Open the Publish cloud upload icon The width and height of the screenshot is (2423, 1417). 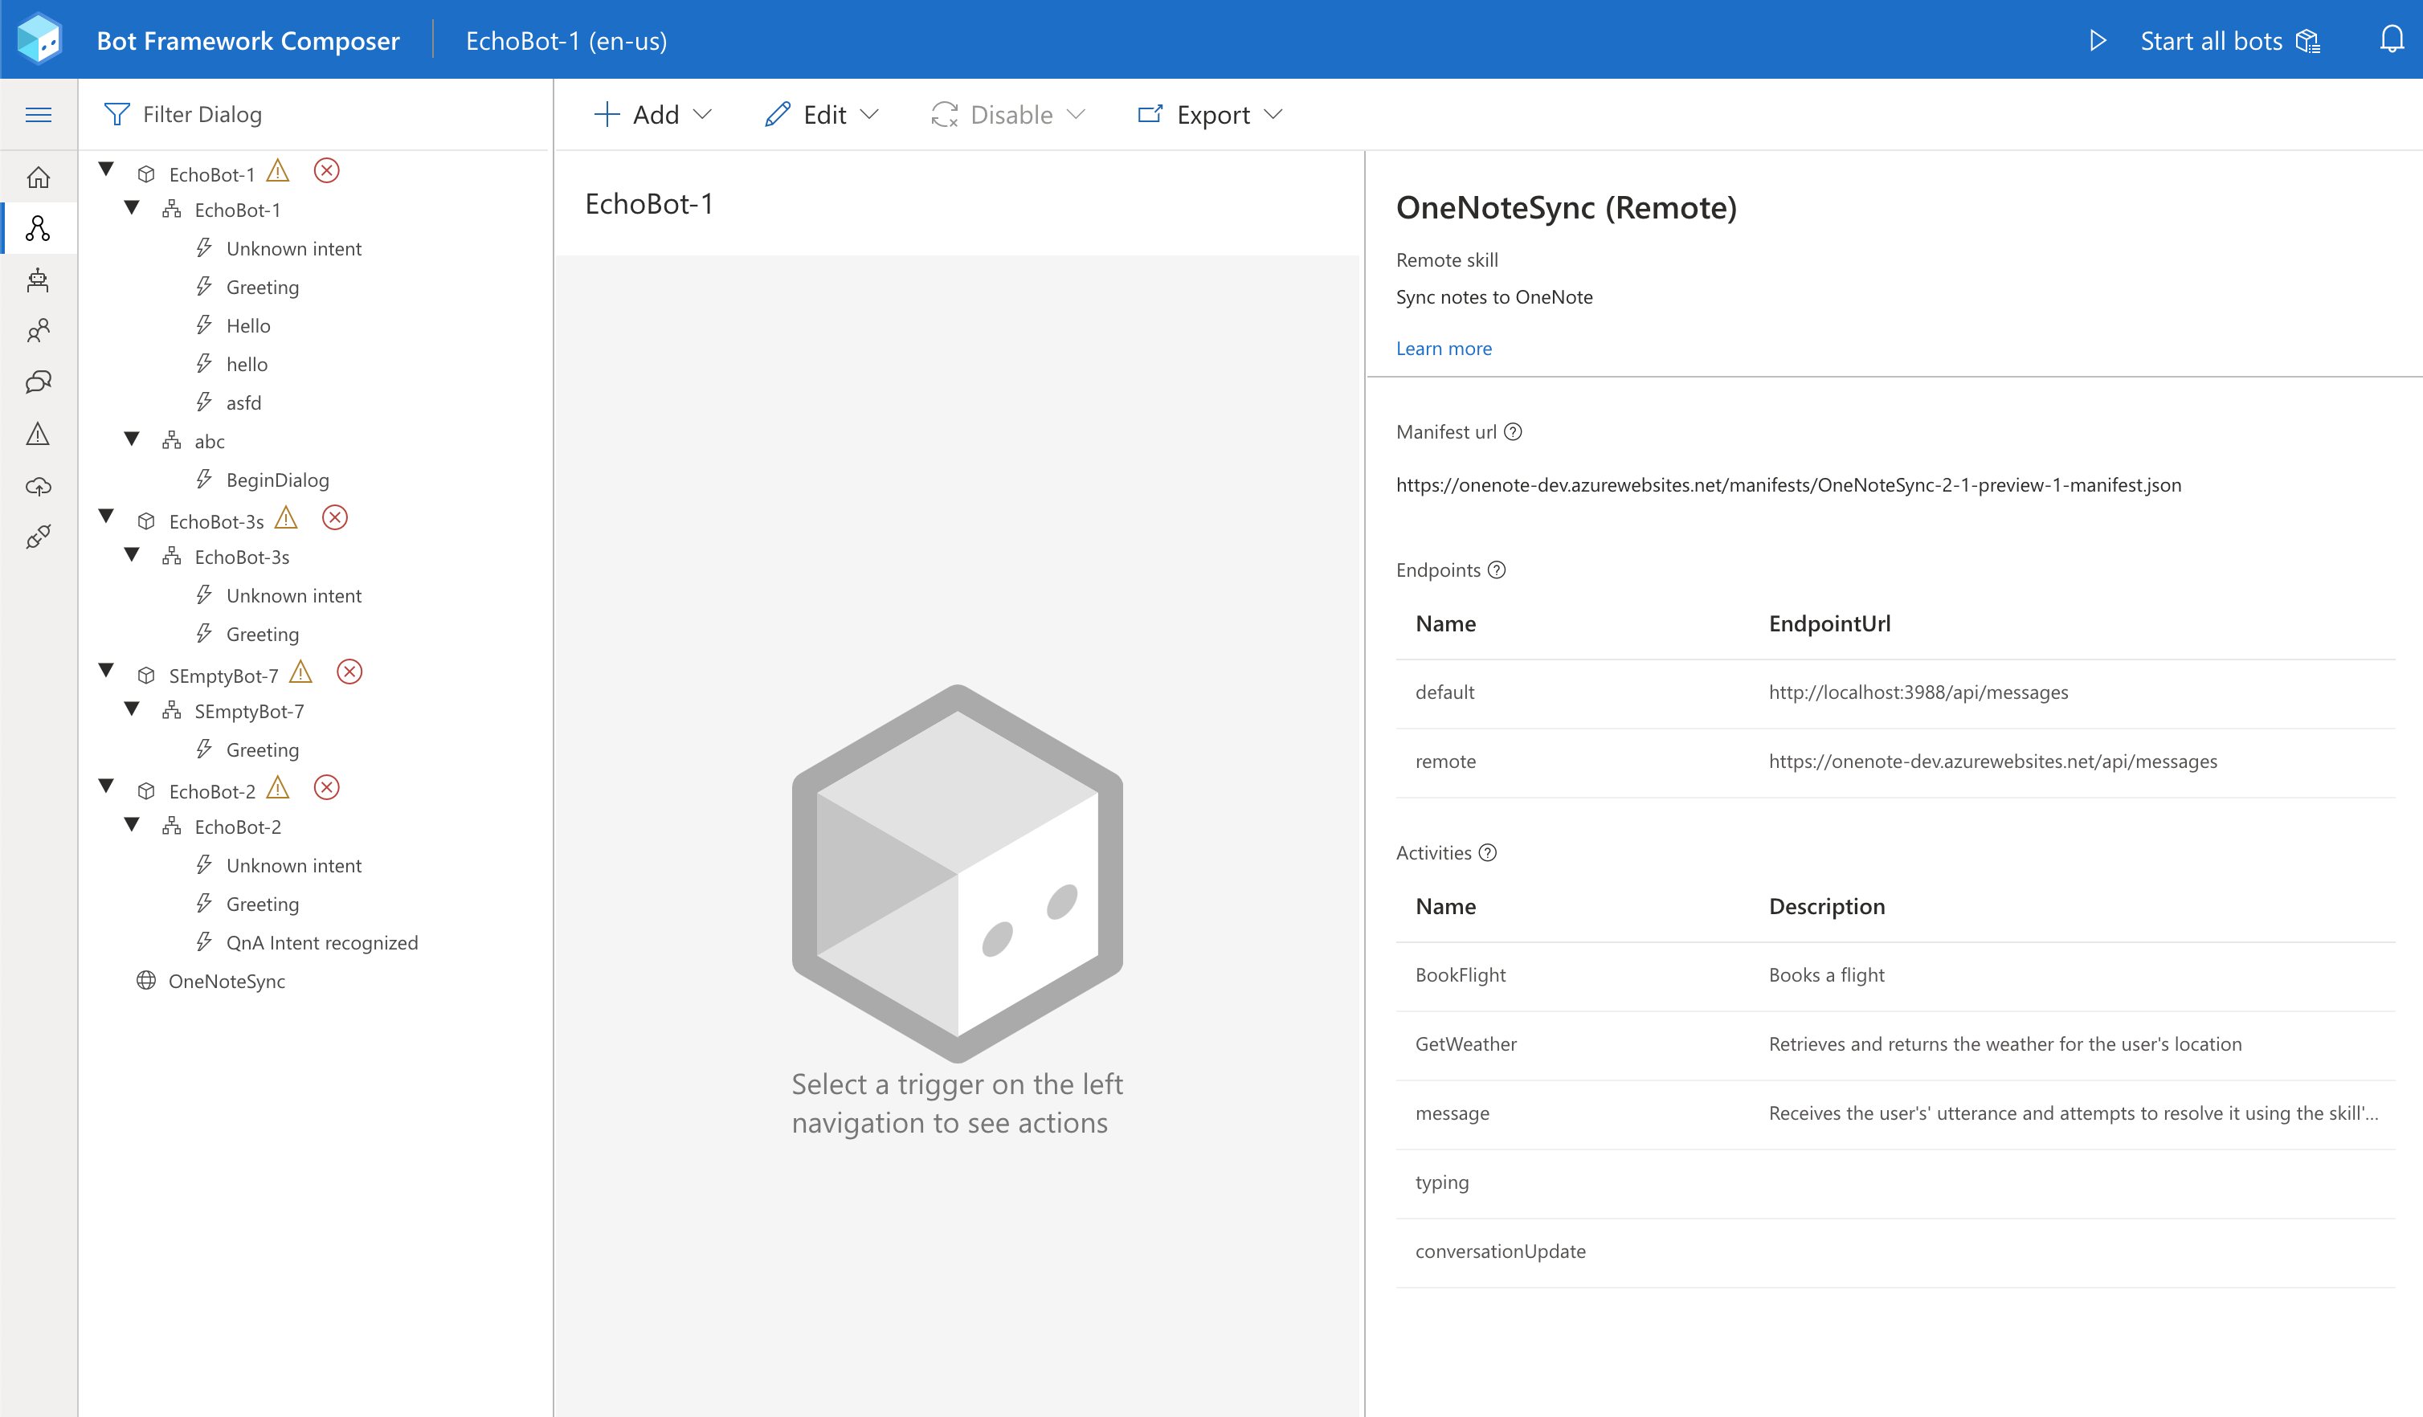(39, 487)
